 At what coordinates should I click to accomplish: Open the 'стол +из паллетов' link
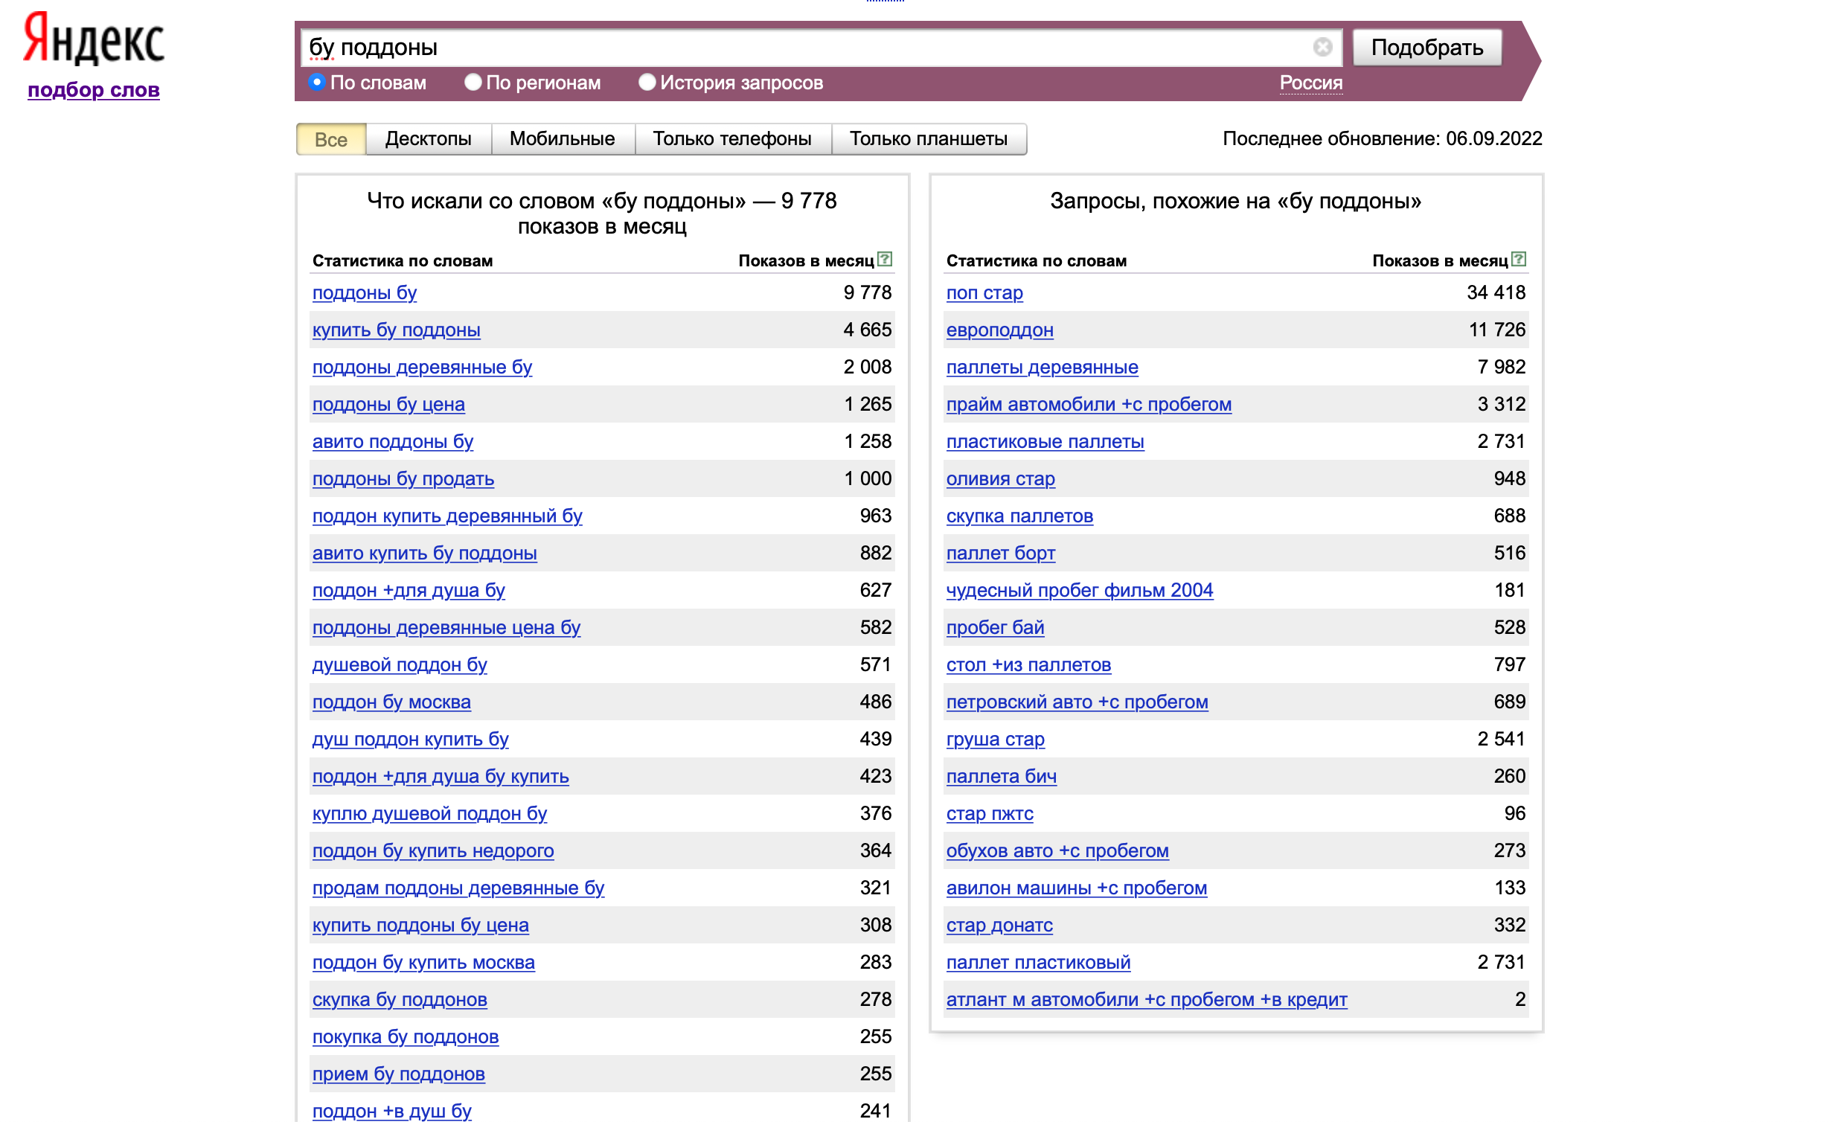1028,665
